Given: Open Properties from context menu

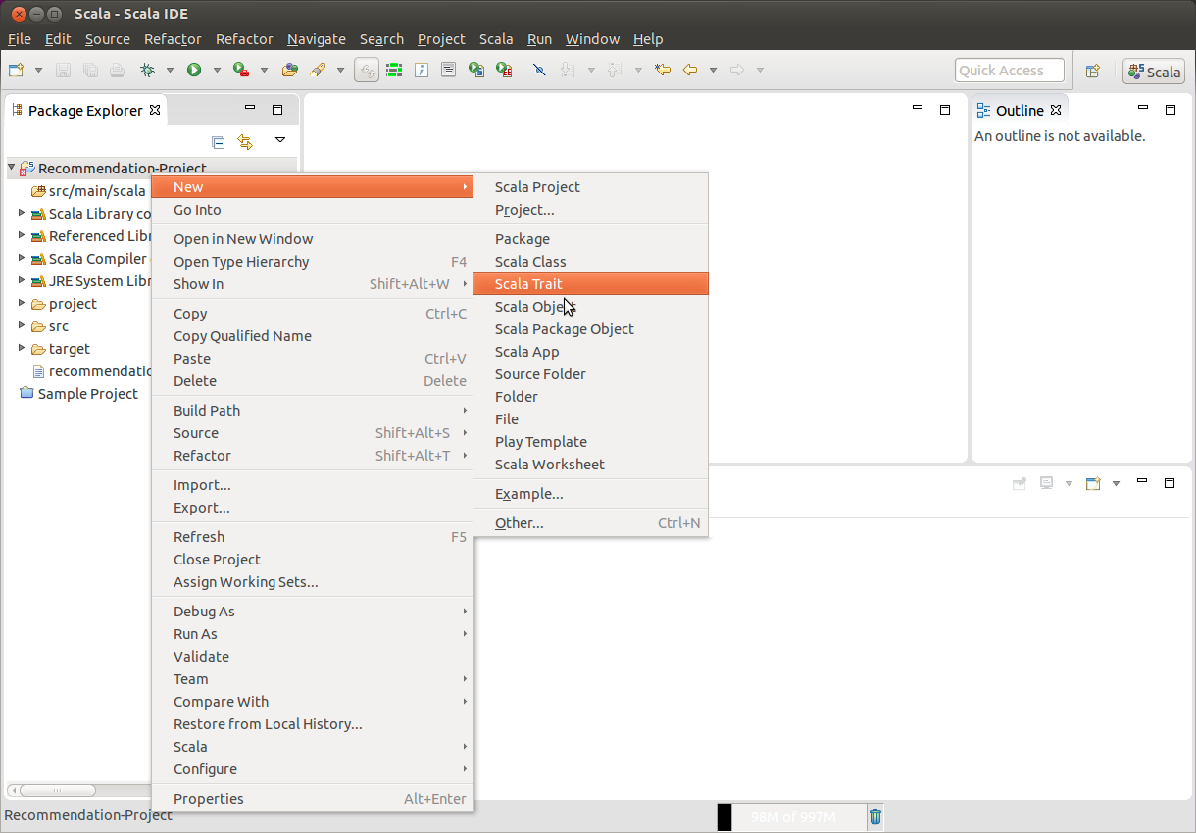Looking at the screenshot, I should click(313, 799).
